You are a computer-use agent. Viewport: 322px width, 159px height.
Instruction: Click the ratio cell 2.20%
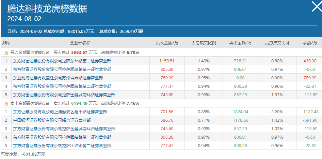coord(277,112)
